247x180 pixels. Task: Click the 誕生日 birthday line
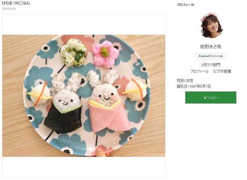coord(194,86)
